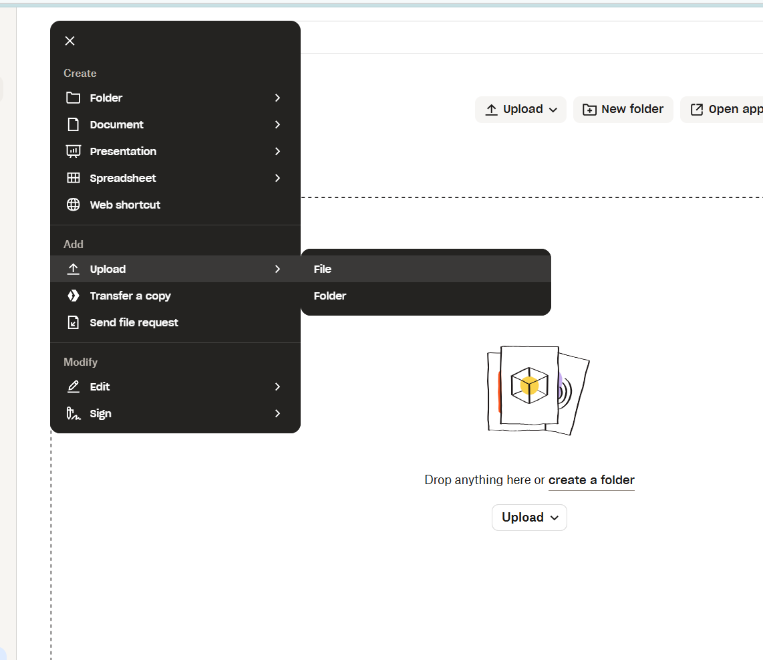Open the bottom Upload dropdown button
The height and width of the screenshot is (660, 763).
coord(529,517)
